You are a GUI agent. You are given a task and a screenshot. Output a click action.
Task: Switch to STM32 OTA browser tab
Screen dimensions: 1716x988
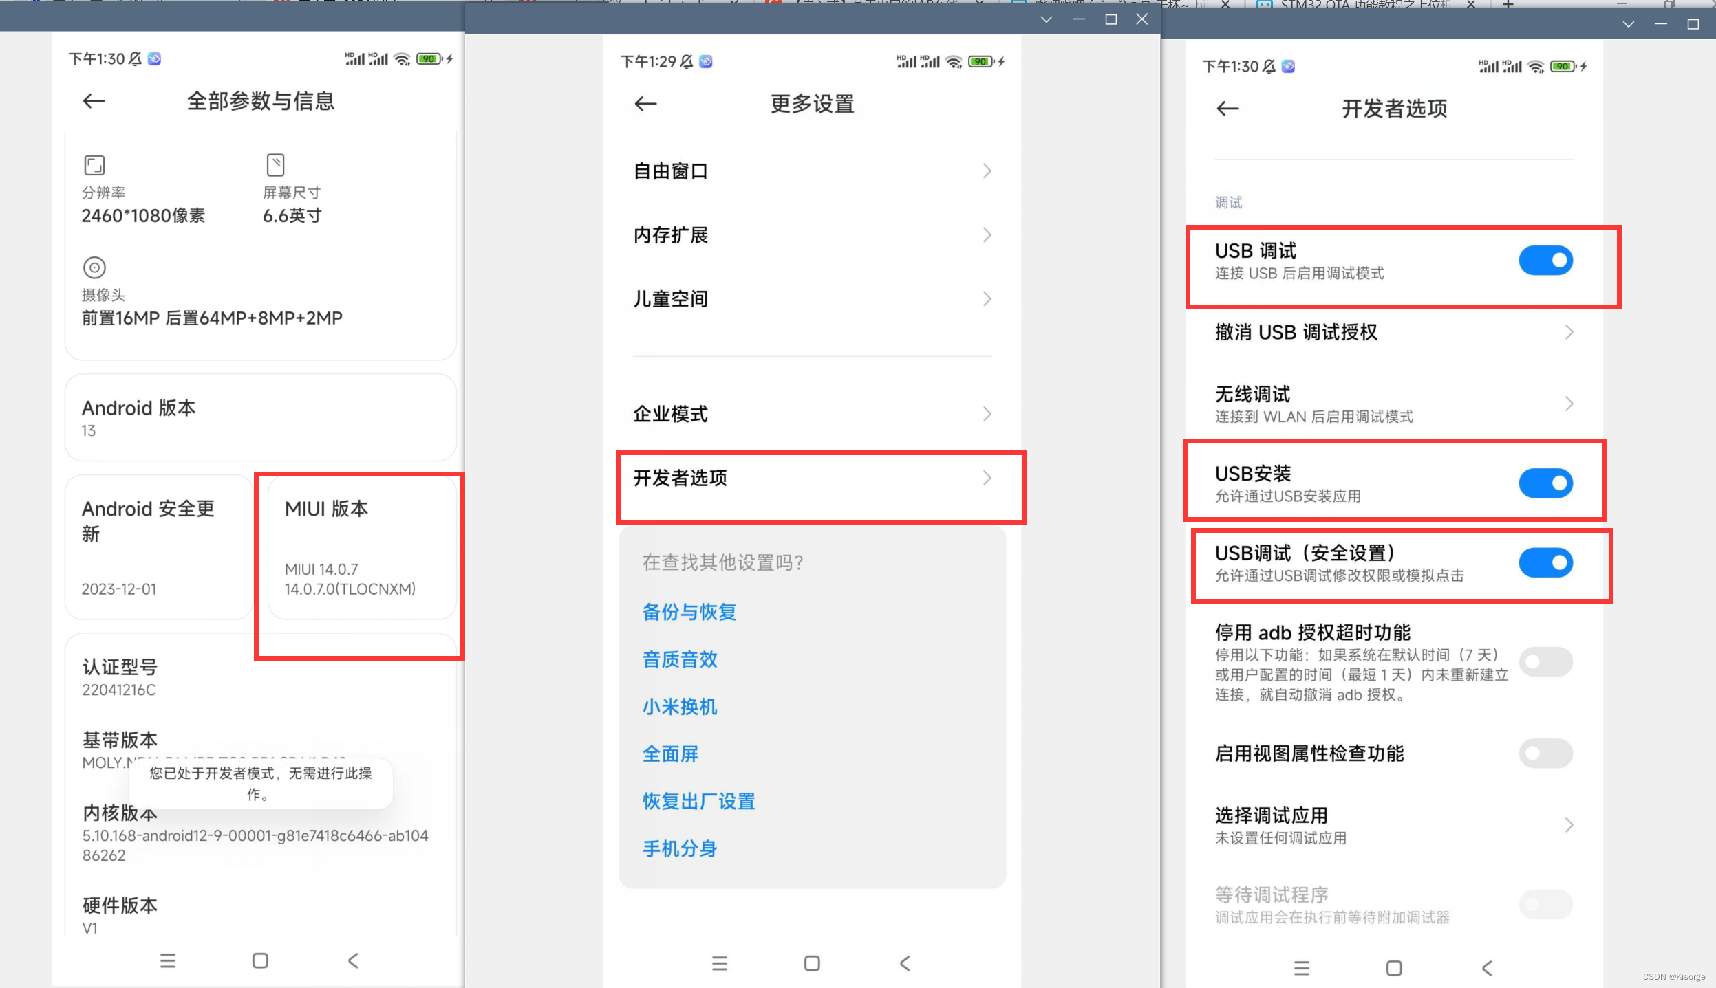coord(1366,4)
